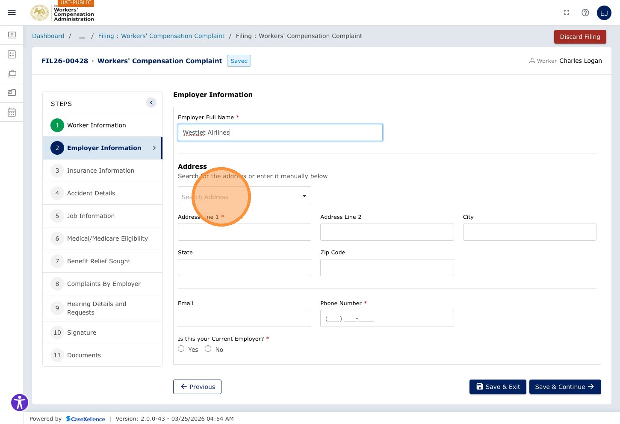Collapse the Steps panel chevron
Screen dimensions: 620x424
pyautogui.click(x=151, y=103)
